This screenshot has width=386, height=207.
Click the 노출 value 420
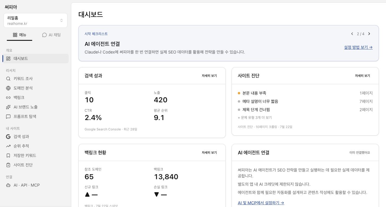pyautogui.click(x=161, y=100)
